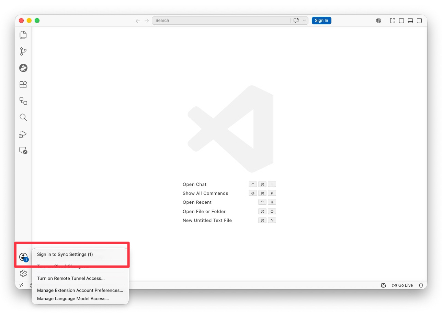Open notifications bell in status bar
Viewport: 442px width, 319px height.
coord(421,285)
